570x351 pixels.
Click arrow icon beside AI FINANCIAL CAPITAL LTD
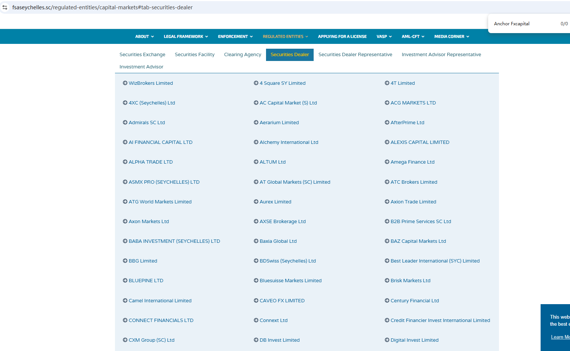click(125, 142)
